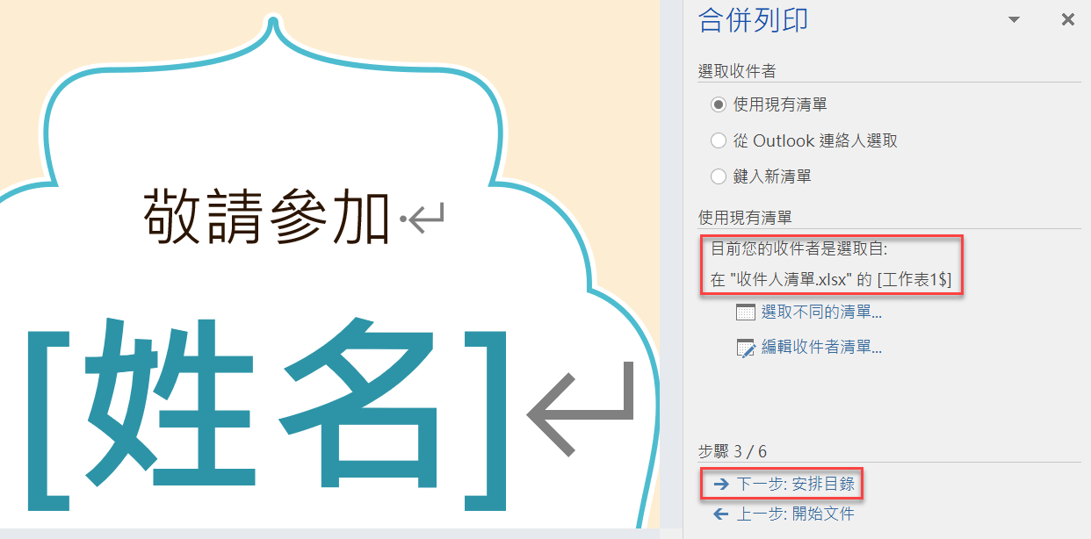The height and width of the screenshot is (539, 1091).
Task: Close the 合併列印 task pane
Action: [1068, 19]
